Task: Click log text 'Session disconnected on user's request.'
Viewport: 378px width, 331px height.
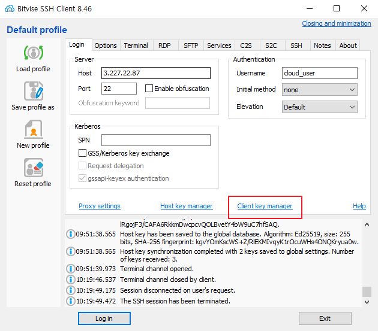Action: pos(178,290)
